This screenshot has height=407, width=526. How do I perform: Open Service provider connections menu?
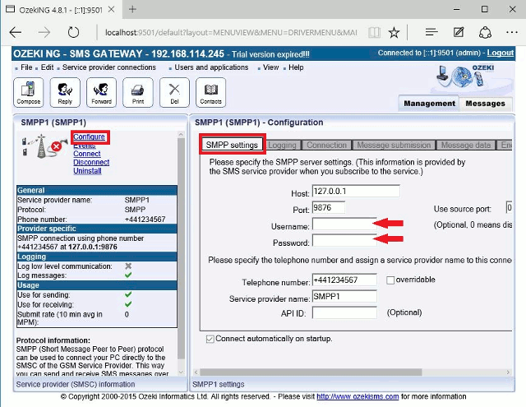[x=109, y=67]
